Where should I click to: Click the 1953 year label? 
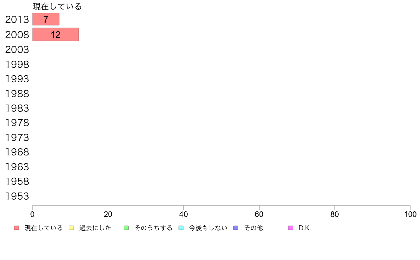tap(17, 196)
